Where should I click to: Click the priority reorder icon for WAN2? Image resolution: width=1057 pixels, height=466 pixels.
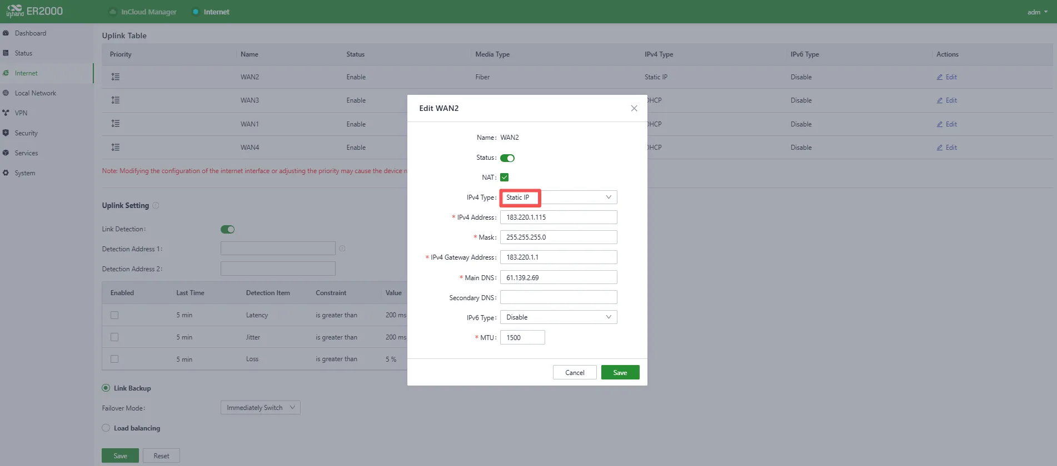pyautogui.click(x=115, y=77)
